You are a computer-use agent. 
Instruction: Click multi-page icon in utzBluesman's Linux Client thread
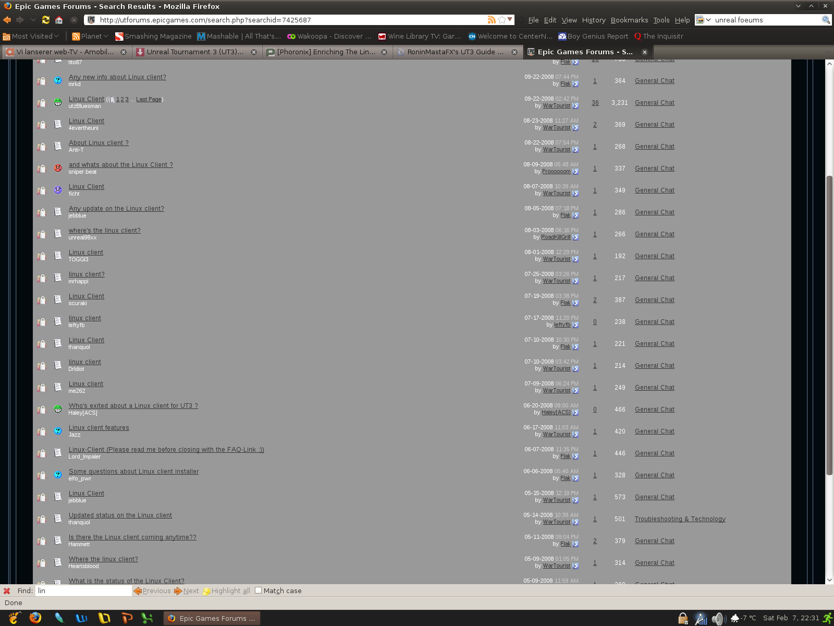click(112, 99)
